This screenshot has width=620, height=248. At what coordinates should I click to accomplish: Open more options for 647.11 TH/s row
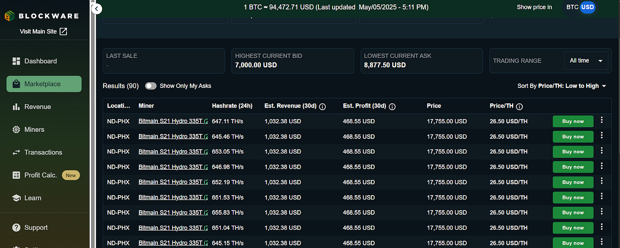[602, 120]
